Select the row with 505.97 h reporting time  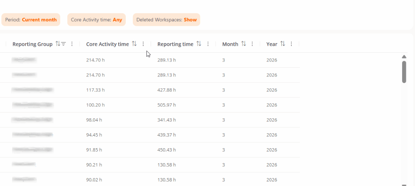pos(166,105)
